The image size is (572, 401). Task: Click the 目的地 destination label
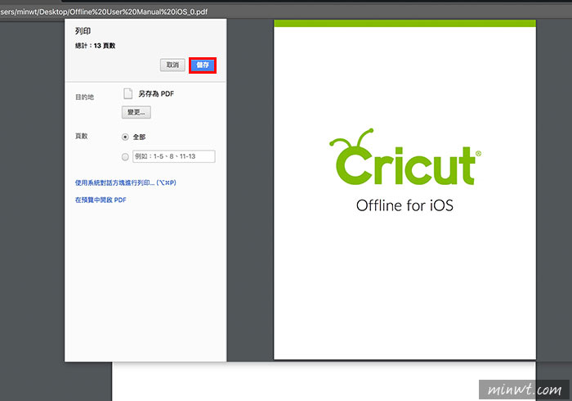pyautogui.click(x=84, y=97)
